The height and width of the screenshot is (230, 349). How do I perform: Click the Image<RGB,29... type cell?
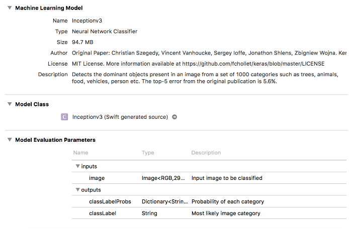pos(163,178)
